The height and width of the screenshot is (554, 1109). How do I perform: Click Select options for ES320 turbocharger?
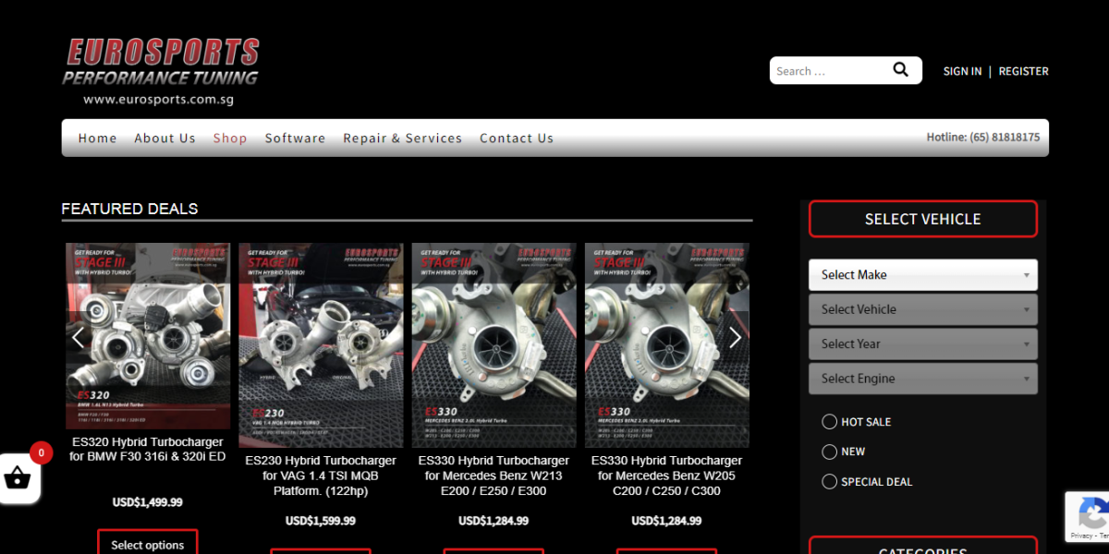point(147,545)
